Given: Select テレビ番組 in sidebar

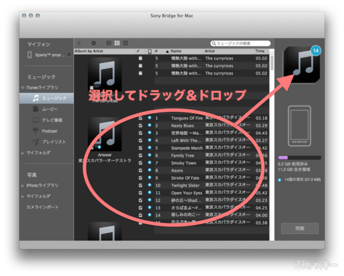Looking at the screenshot, I should (x=52, y=120).
